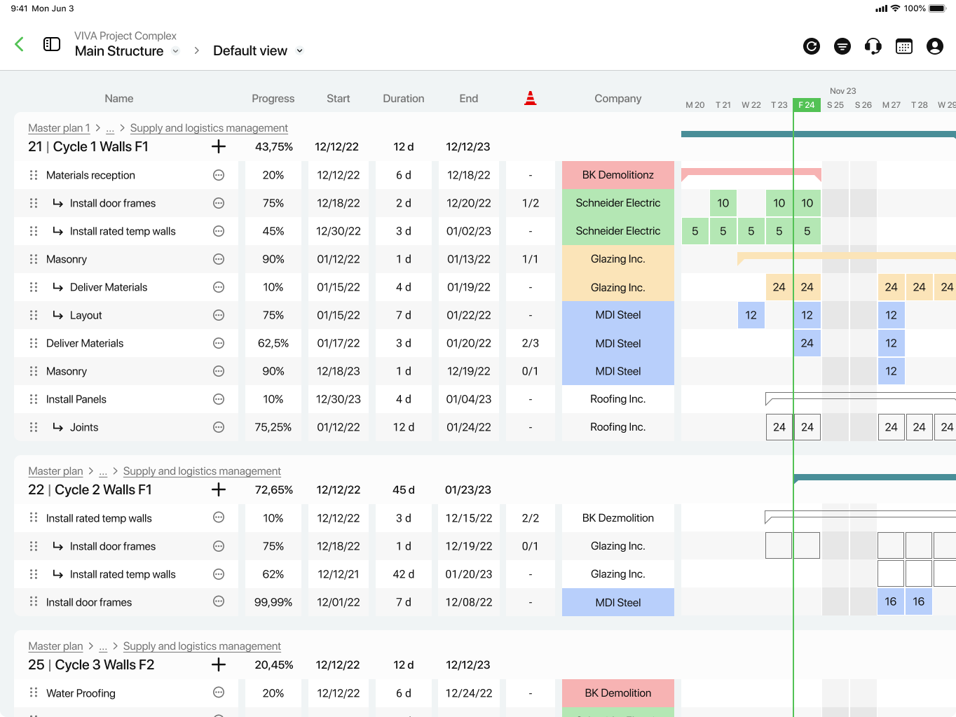Open the Master plan 1 breadcrumb link

pyautogui.click(x=59, y=128)
